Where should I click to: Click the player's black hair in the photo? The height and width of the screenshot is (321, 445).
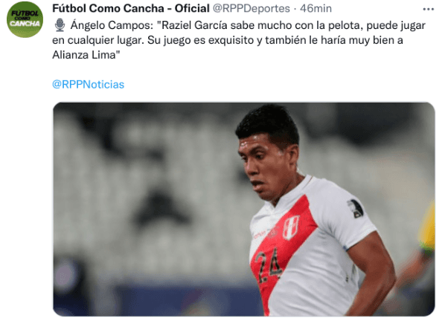pyautogui.click(x=268, y=123)
